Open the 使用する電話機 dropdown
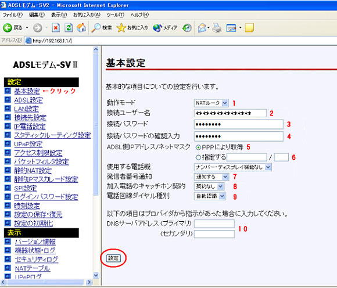 click(233, 167)
